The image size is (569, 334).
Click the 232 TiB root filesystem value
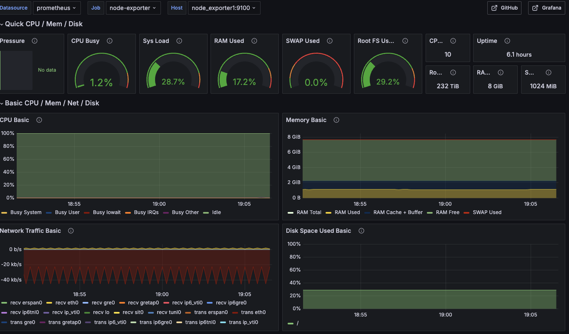448,86
